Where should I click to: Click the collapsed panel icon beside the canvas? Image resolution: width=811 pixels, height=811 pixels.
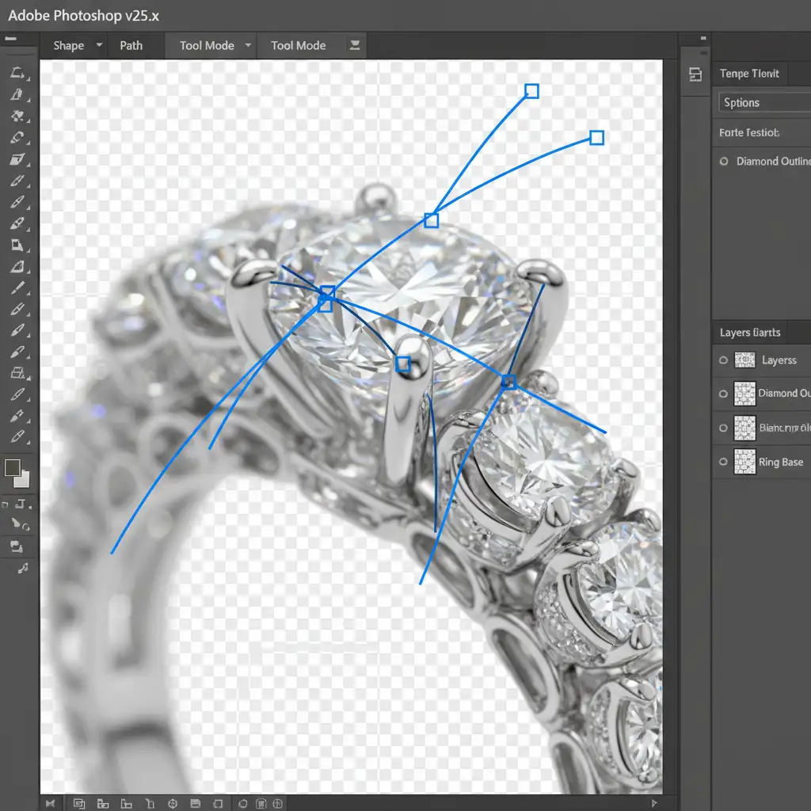point(695,74)
